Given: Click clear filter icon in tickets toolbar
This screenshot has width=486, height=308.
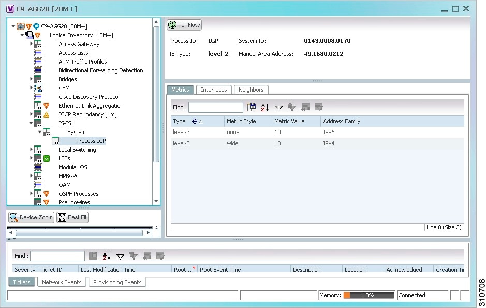Looking at the screenshot, I should pyautogui.click(x=134, y=256).
